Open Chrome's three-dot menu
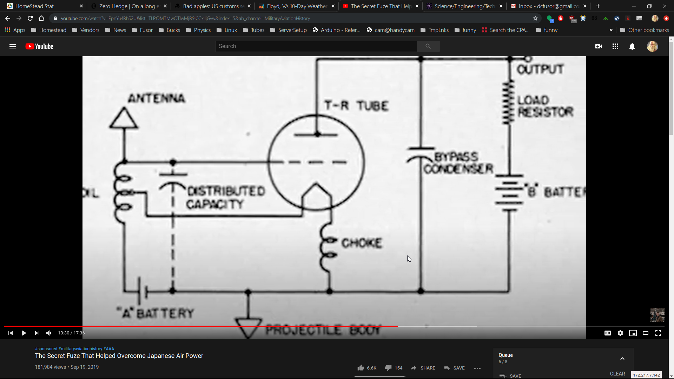Viewport: 674px width, 379px height. (666, 18)
